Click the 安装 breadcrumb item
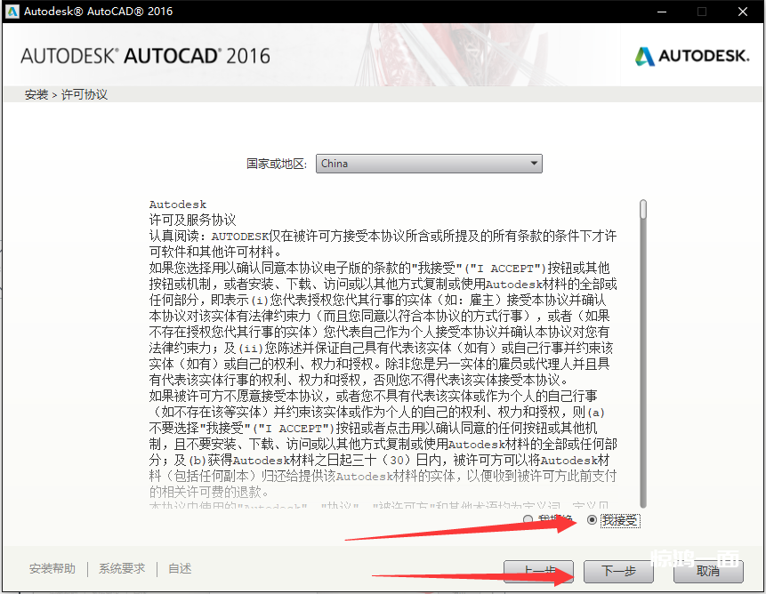This screenshot has height=594, width=766. click(x=36, y=94)
